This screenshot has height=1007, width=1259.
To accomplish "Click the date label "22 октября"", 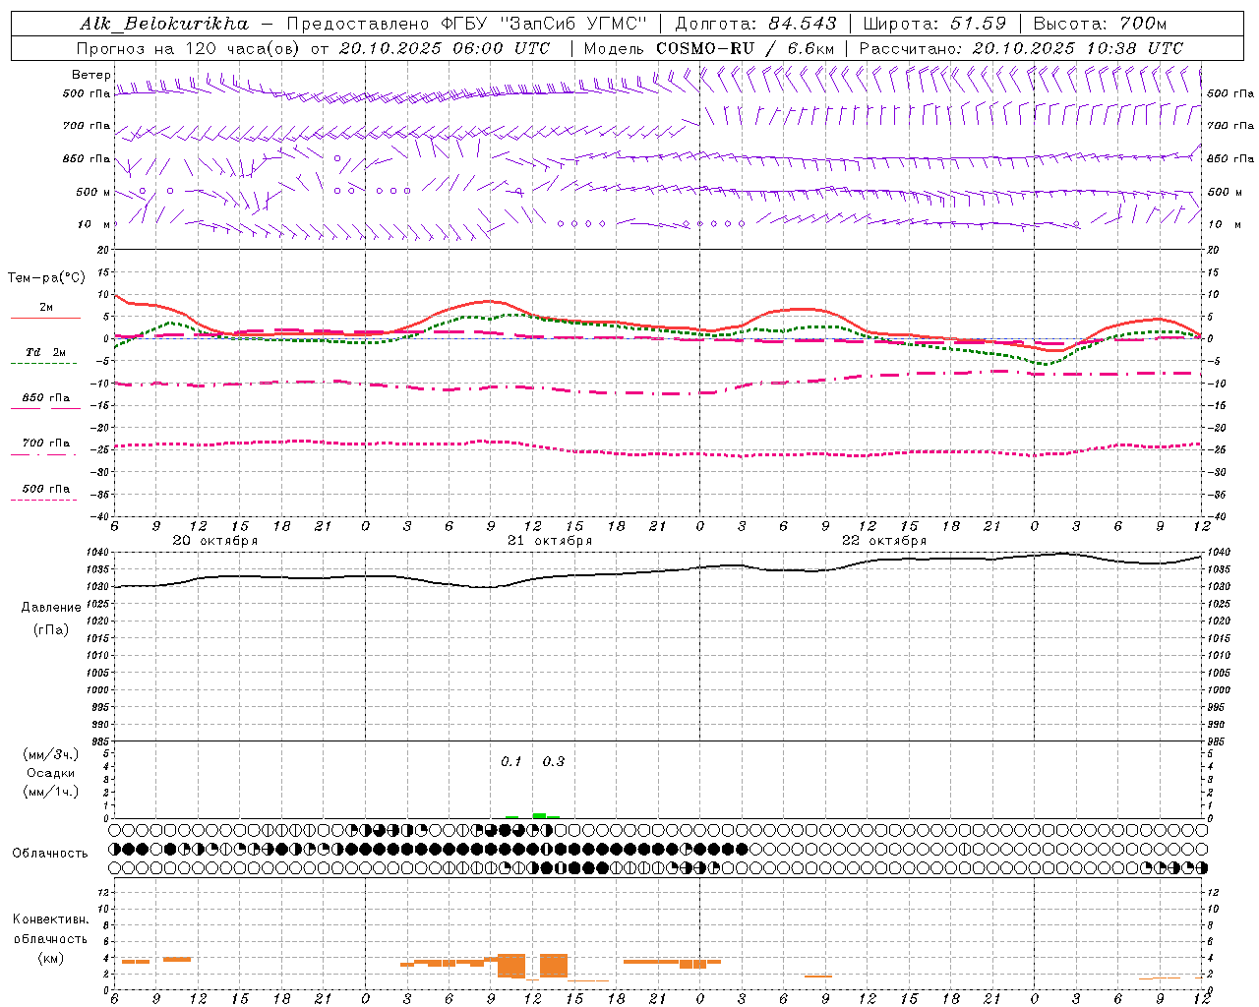I will tap(884, 541).
